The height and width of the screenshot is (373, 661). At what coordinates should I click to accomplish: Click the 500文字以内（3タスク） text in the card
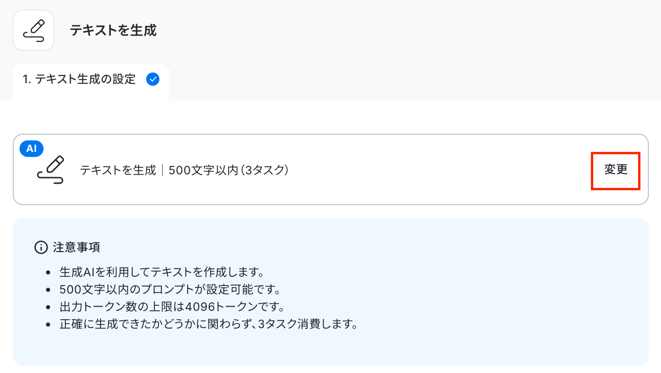click(229, 170)
